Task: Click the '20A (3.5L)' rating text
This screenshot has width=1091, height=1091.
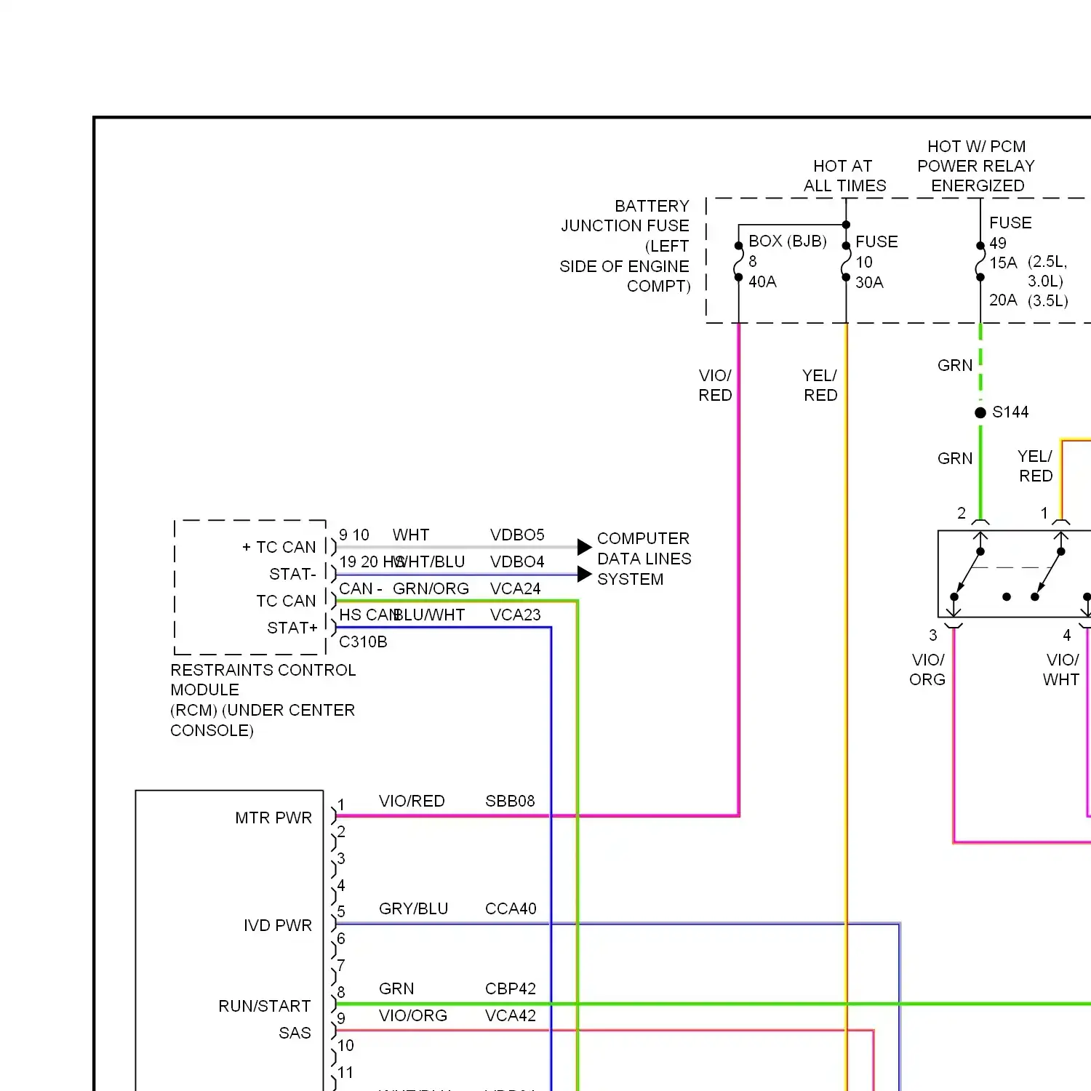Action: [1028, 300]
